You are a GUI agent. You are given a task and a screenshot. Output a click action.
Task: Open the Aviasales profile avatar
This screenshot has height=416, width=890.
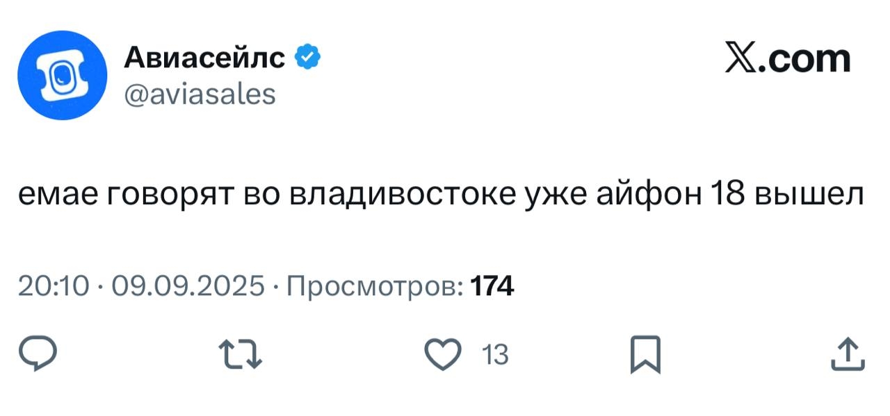pos(63,76)
